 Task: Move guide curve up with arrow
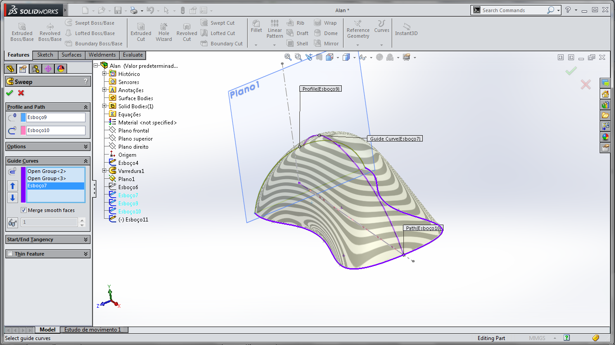point(13,186)
